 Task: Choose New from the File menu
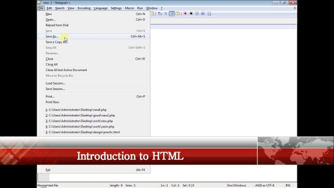pos(94,14)
